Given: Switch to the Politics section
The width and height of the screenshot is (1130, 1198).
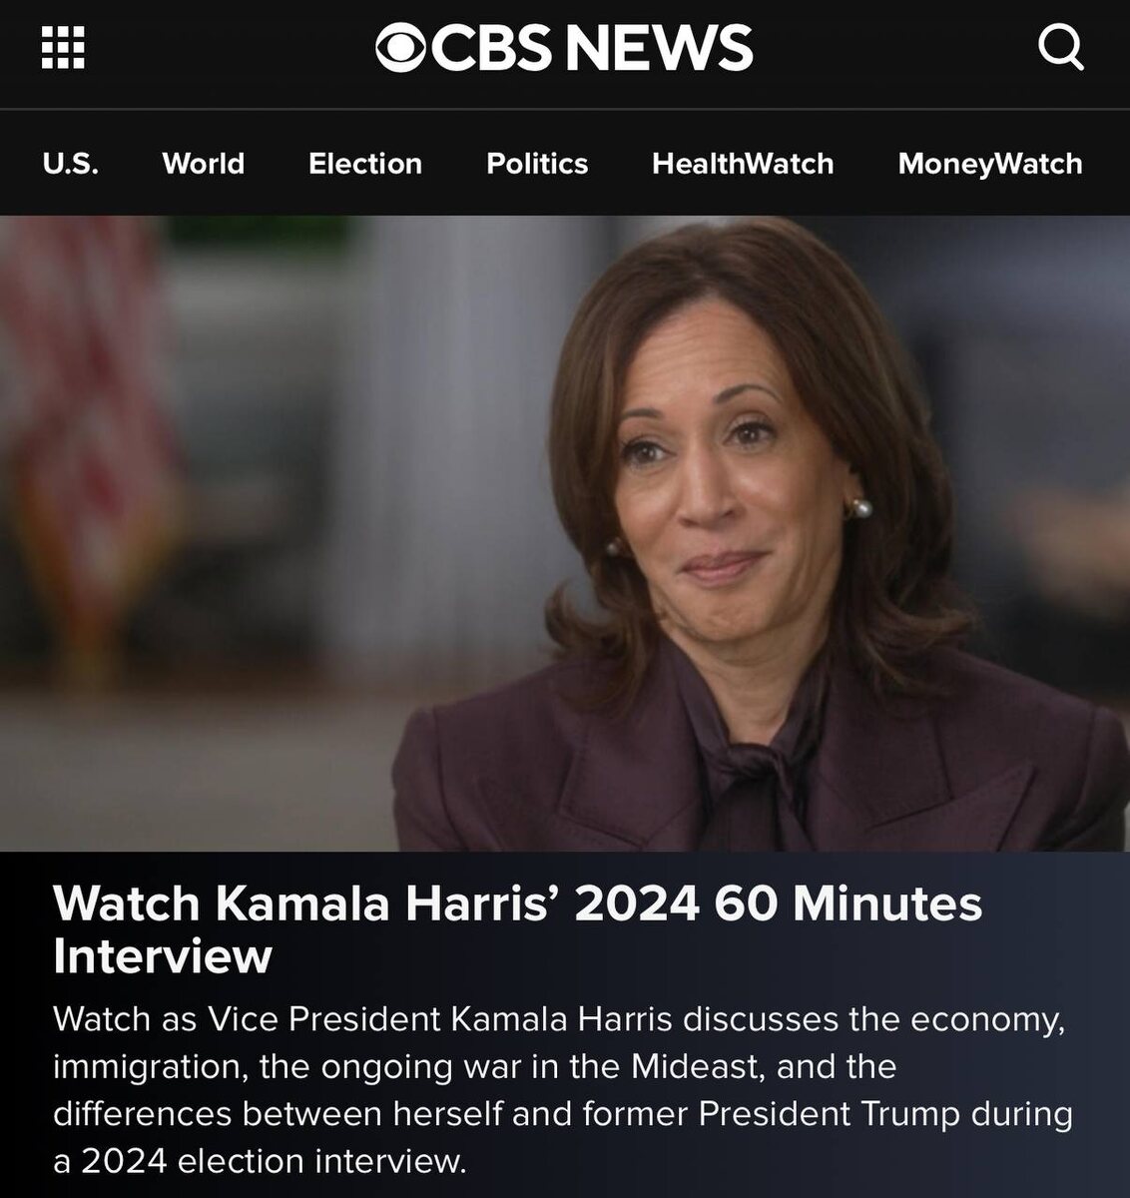Looking at the screenshot, I should pyautogui.click(x=537, y=164).
